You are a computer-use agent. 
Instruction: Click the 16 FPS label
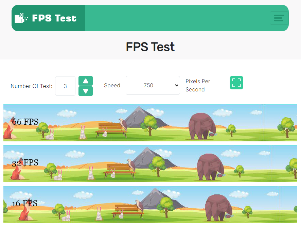24,203
